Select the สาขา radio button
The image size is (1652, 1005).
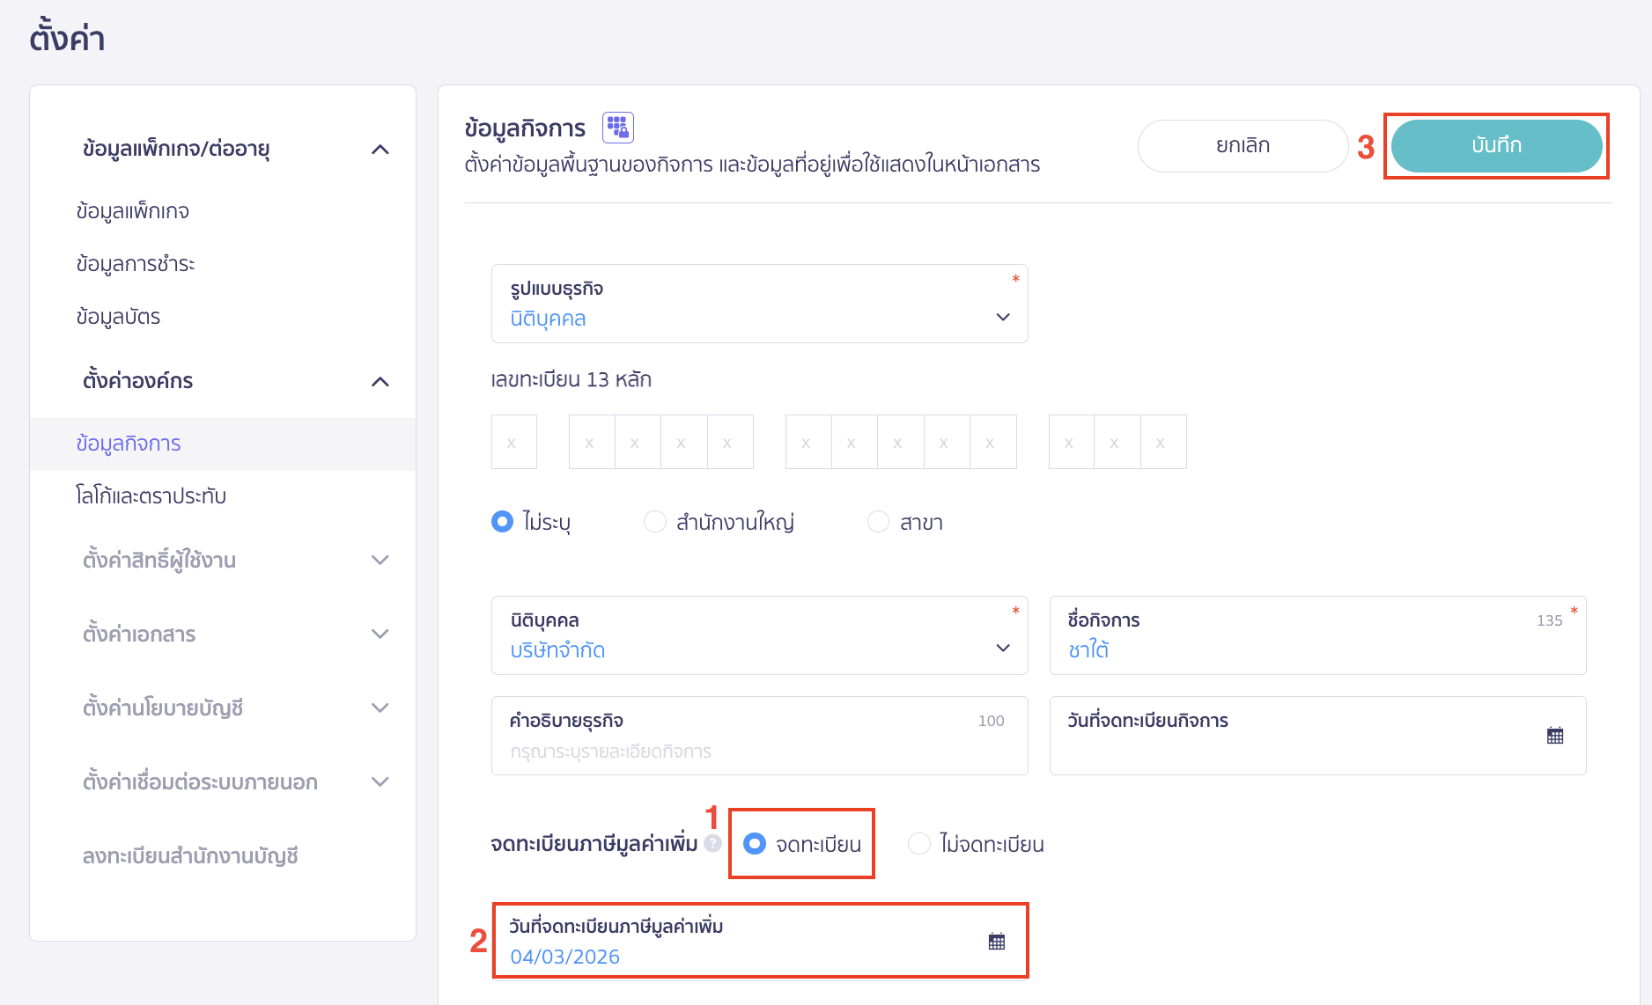tap(878, 521)
